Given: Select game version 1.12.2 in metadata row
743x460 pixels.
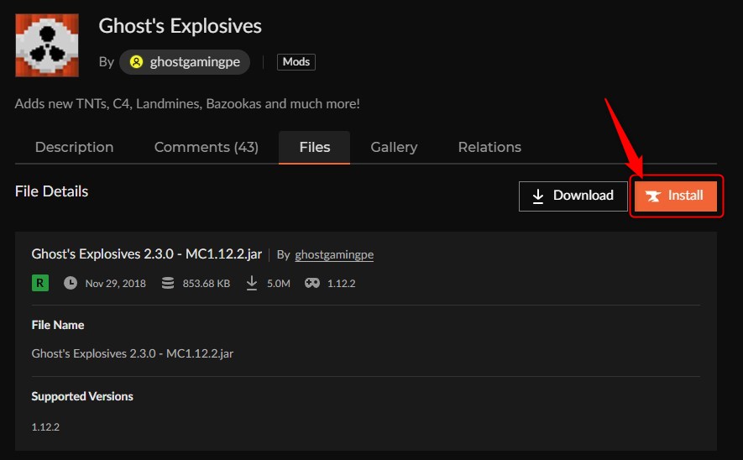Looking at the screenshot, I should tap(341, 283).
